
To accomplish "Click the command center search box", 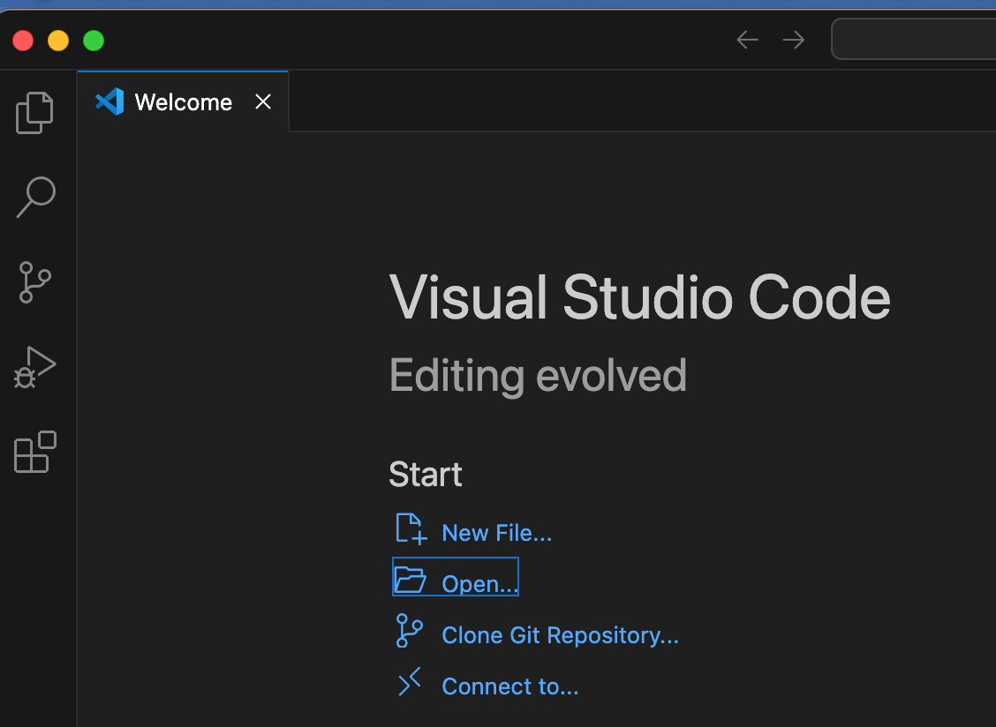I will (913, 40).
